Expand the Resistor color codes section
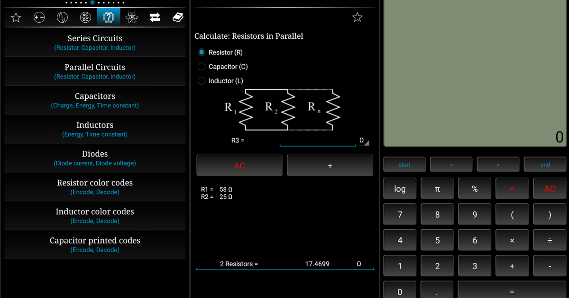Image resolution: width=569 pixels, height=298 pixels. [x=95, y=187]
